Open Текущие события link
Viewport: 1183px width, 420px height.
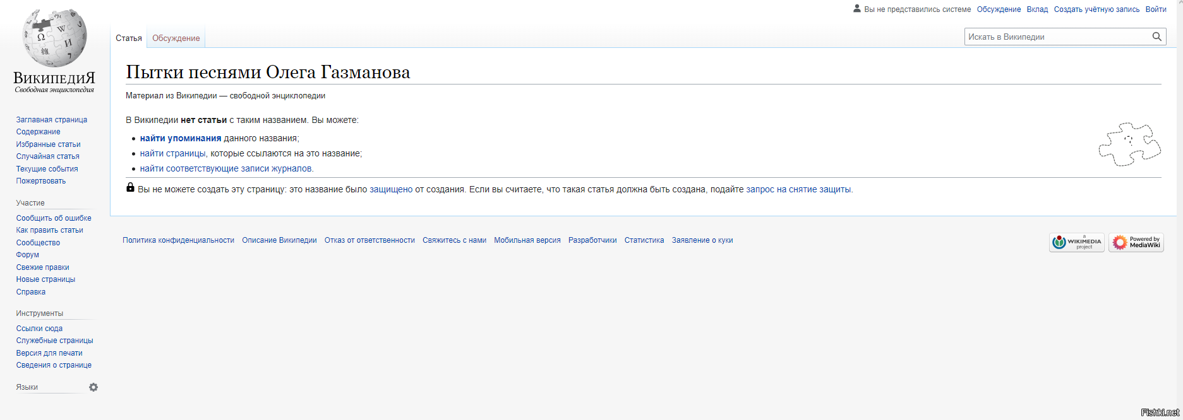[47, 169]
